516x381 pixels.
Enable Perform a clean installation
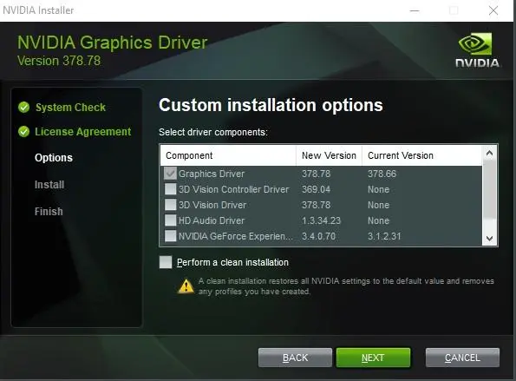tap(166, 262)
